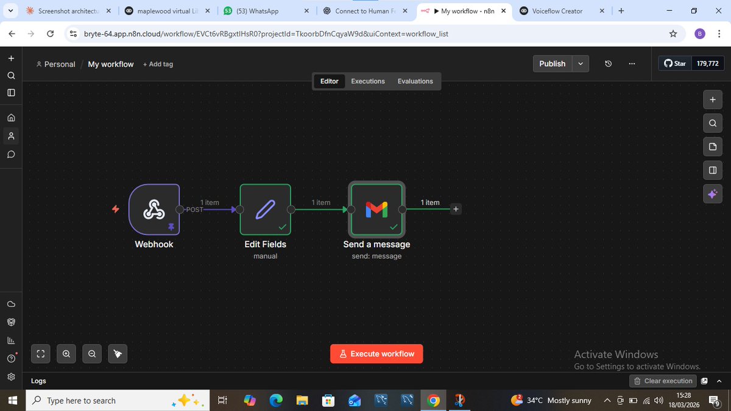Open File Explorer from taskbar
This screenshot has width=731, height=411.
point(302,401)
